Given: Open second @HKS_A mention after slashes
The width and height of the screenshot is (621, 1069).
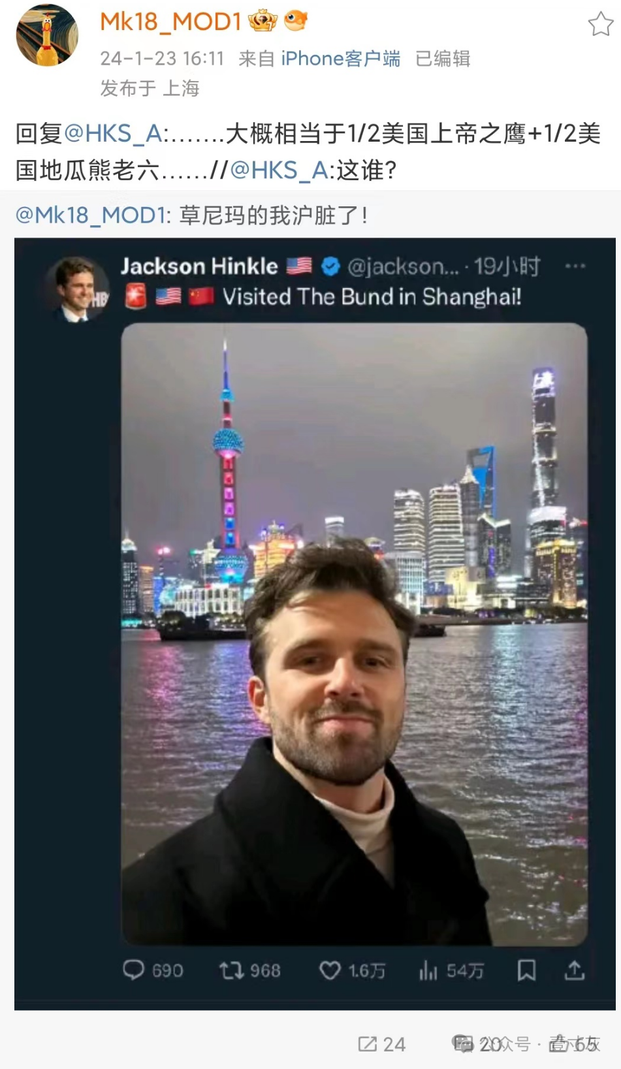Looking at the screenshot, I should pyautogui.click(x=279, y=170).
